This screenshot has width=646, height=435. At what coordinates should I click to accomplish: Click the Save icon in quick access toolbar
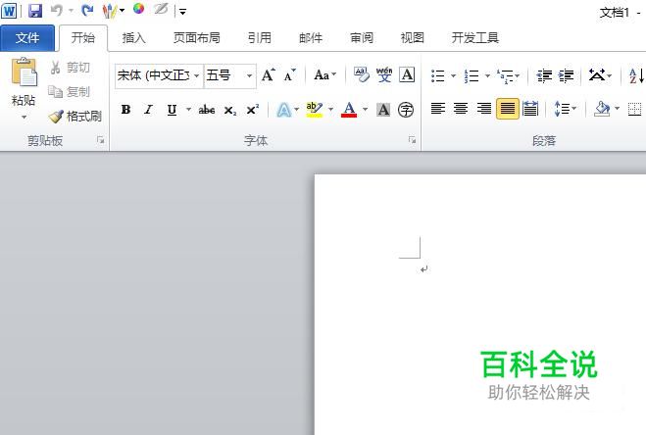tap(35, 11)
